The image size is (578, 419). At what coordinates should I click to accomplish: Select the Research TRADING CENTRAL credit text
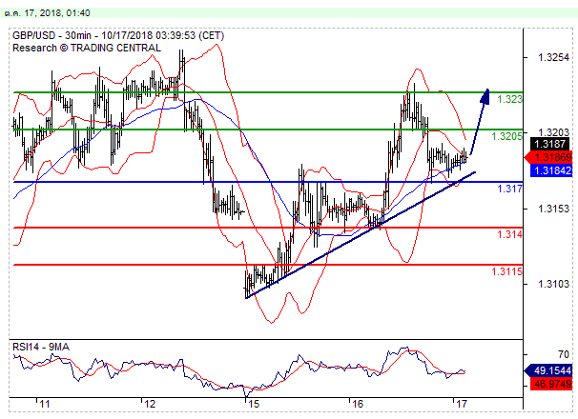87,49
